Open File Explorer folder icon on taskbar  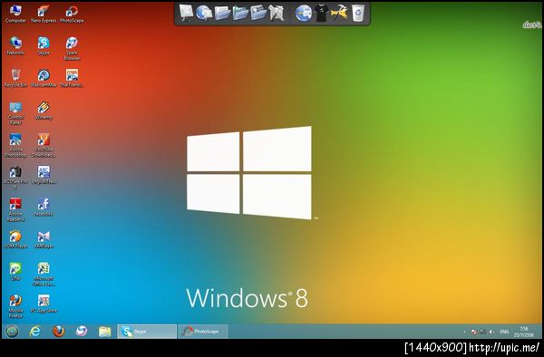pos(104,332)
